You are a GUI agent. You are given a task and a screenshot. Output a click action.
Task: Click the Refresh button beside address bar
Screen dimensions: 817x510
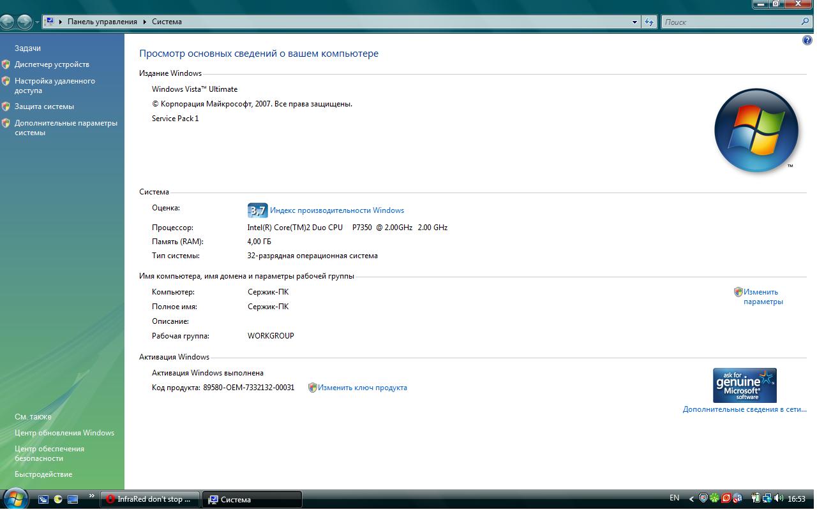point(649,22)
